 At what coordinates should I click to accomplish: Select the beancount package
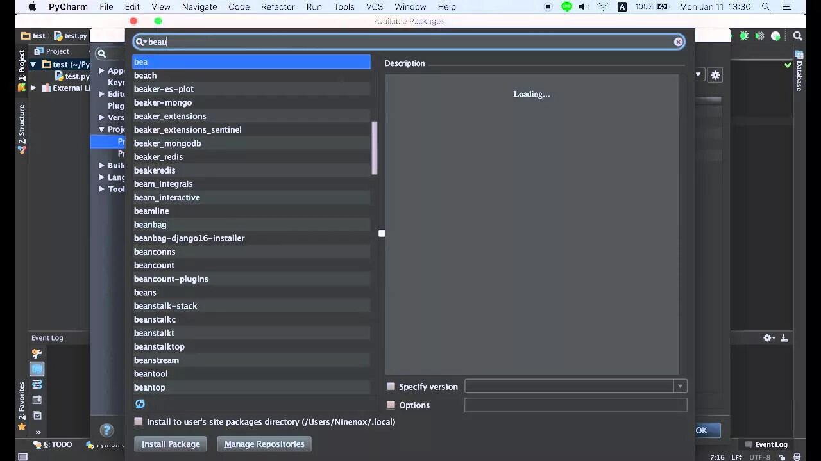[251, 265]
